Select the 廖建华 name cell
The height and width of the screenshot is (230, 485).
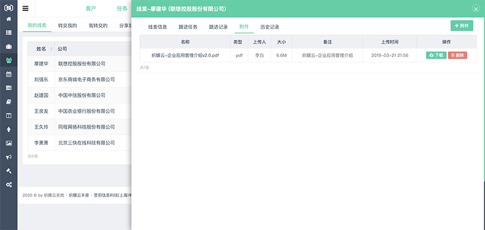tap(41, 64)
